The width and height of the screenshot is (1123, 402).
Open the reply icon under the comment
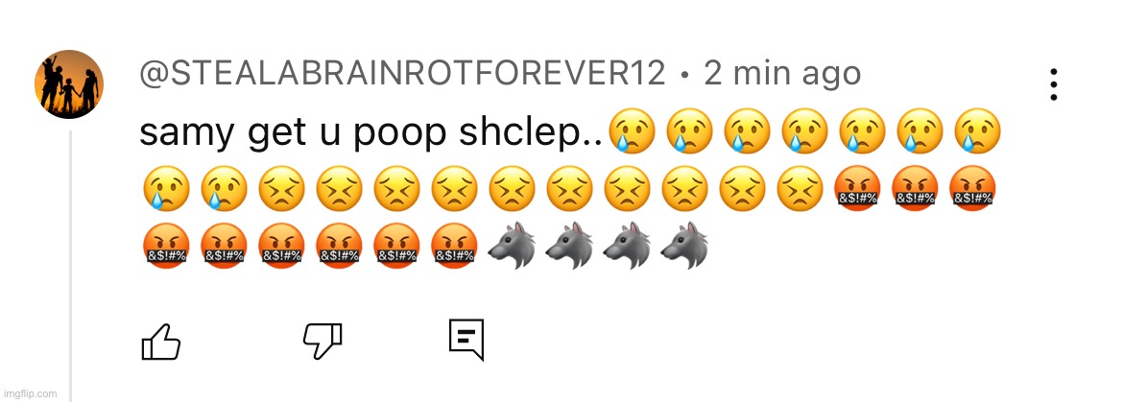(466, 340)
